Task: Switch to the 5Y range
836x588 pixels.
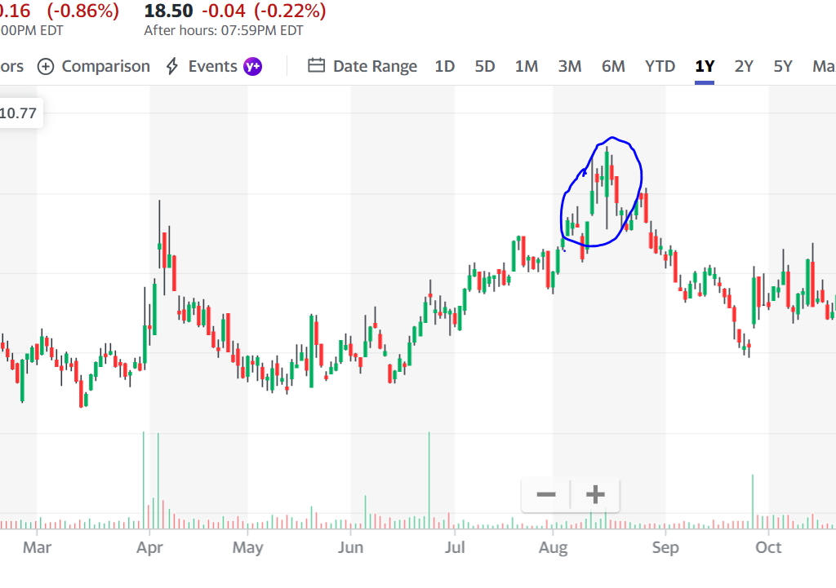Action: pyautogui.click(x=783, y=67)
